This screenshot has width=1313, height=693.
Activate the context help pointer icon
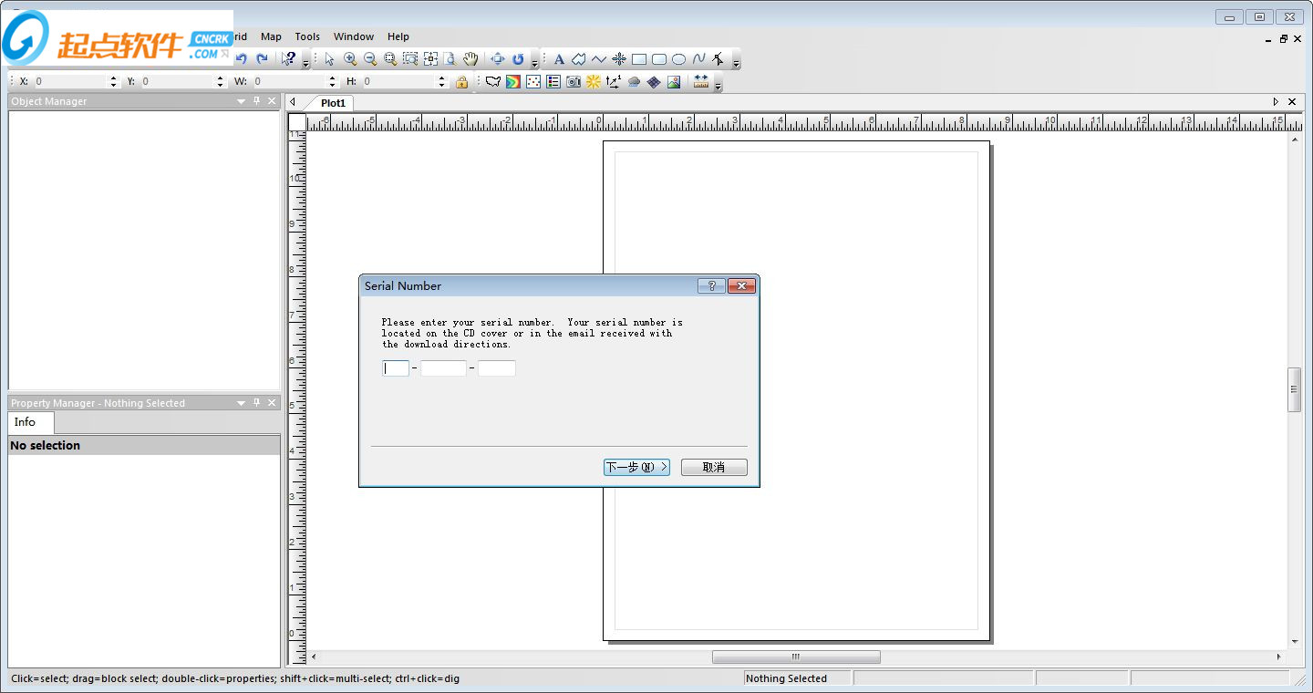tap(289, 59)
